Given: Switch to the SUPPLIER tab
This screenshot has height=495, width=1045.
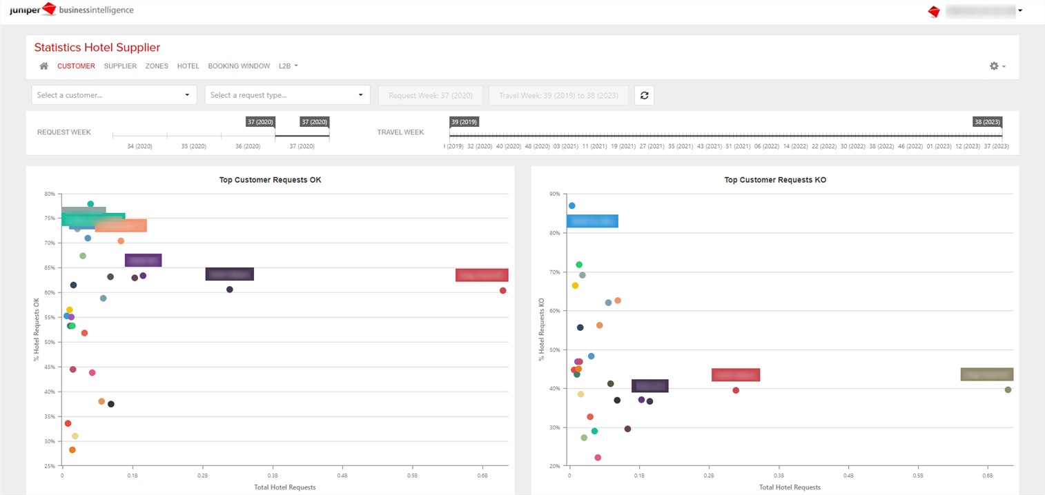Looking at the screenshot, I should (120, 65).
